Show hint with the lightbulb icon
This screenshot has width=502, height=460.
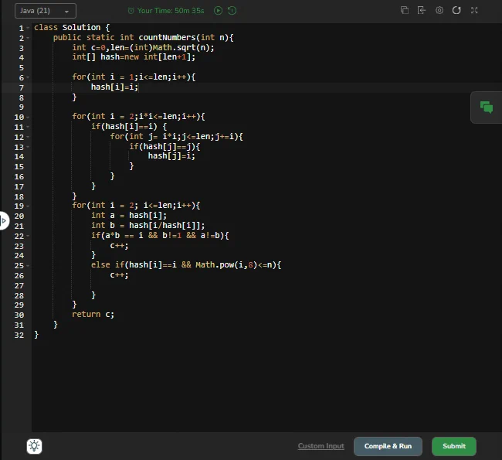34,446
